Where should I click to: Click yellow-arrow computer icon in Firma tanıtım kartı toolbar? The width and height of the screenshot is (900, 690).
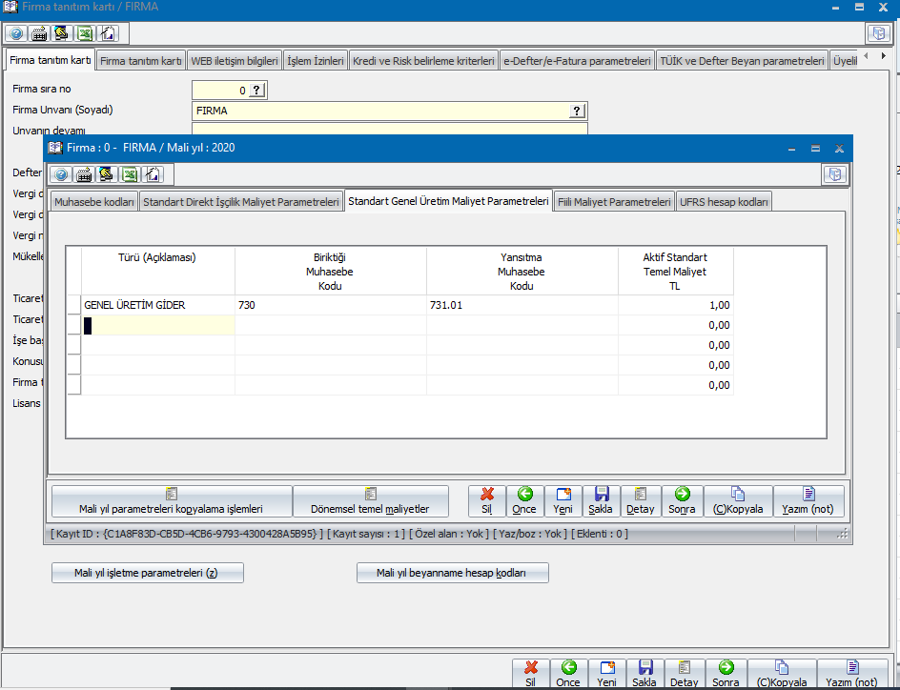coord(61,34)
